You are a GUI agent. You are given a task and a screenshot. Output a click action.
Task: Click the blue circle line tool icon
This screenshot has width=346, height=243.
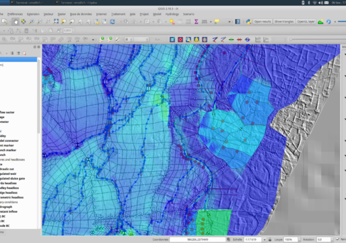[x=247, y=40]
